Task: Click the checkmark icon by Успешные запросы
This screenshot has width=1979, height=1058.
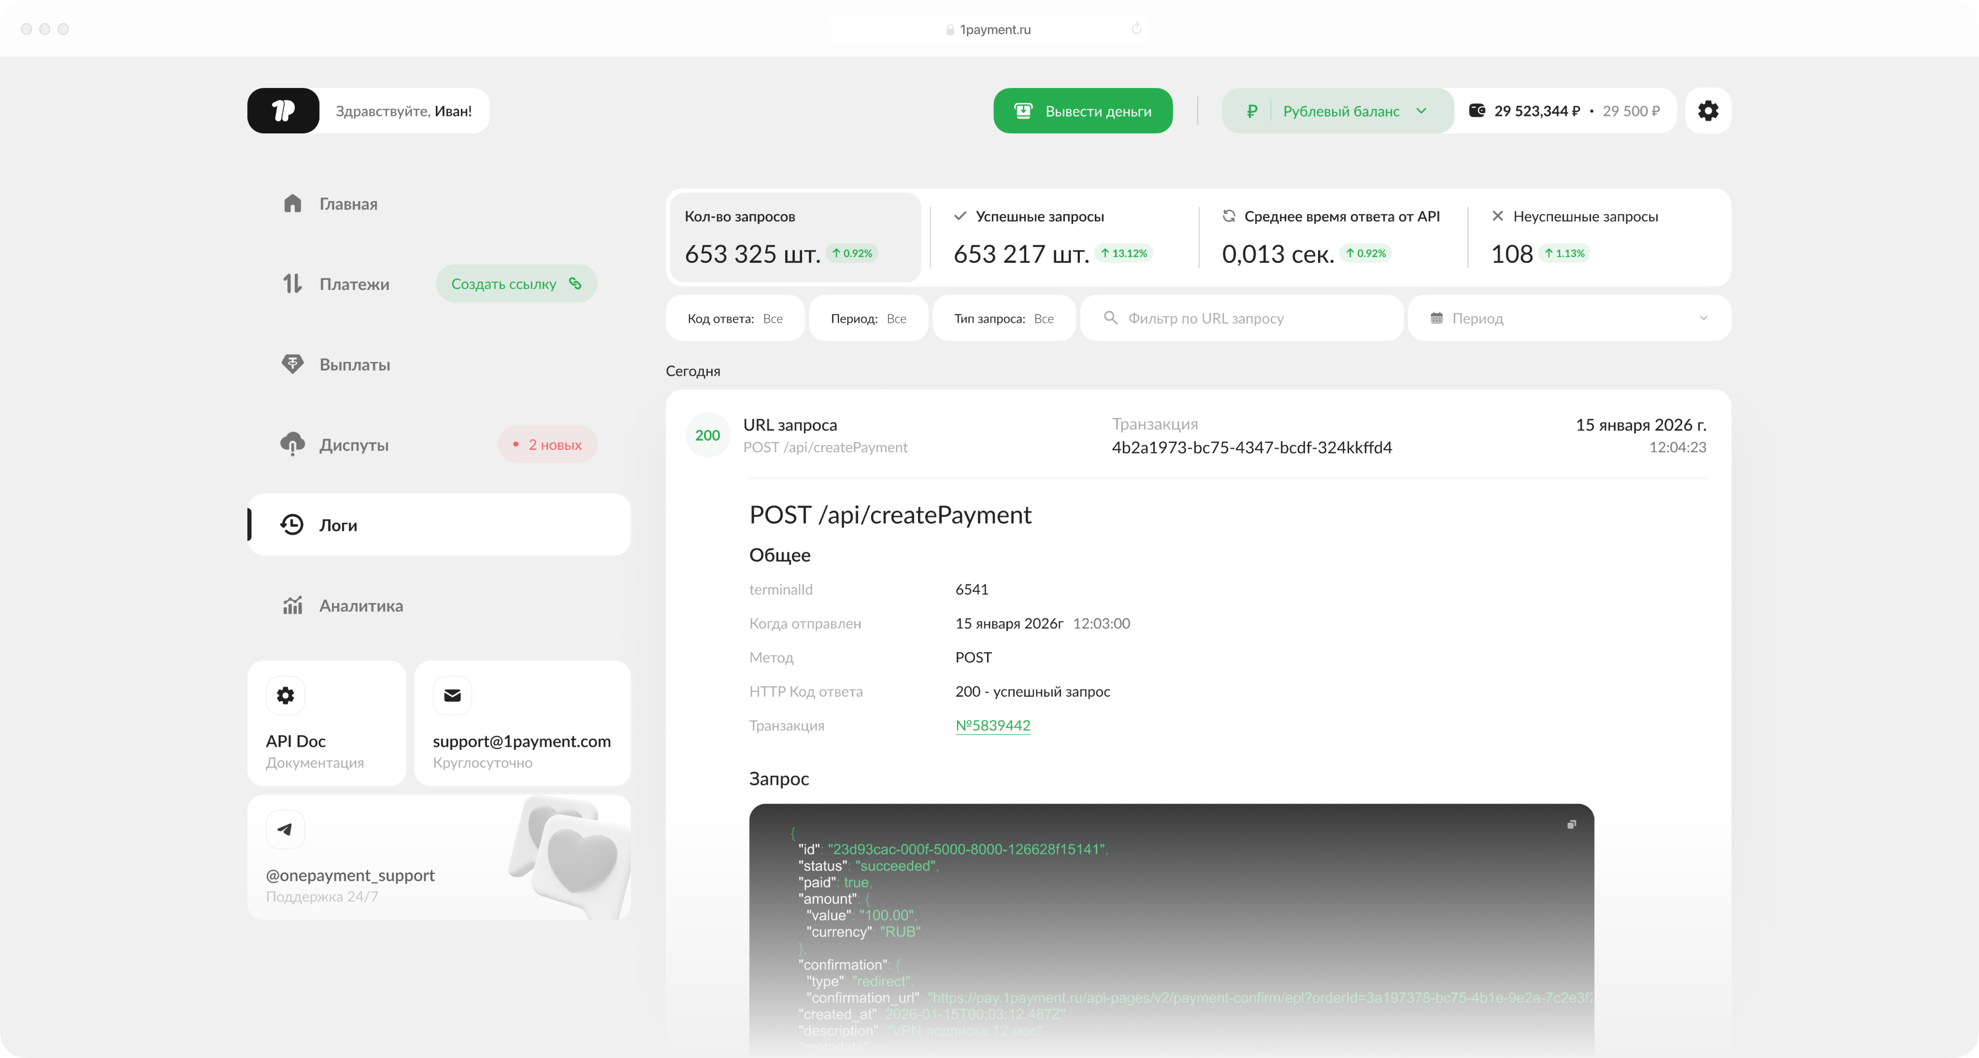Action: [960, 216]
